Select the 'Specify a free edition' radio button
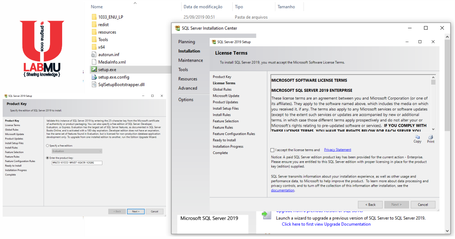The width and height of the screenshot is (455, 239). coord(47,146)
